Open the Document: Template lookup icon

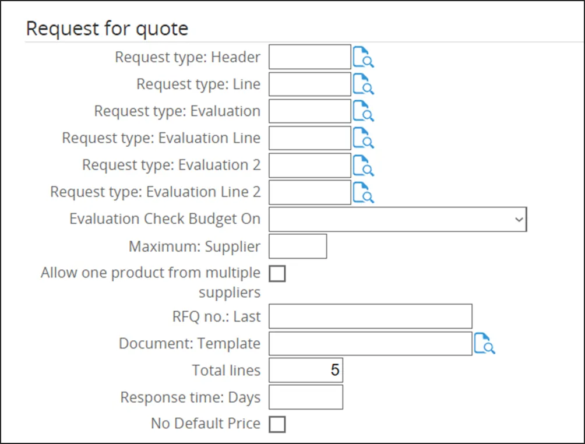click(x=484, y=344)
